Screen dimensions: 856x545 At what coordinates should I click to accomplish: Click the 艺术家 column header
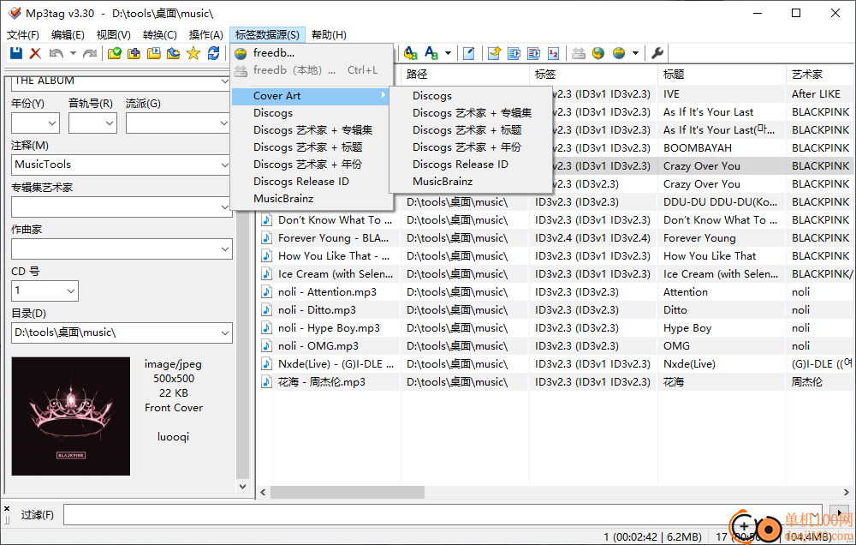[820, 75]
